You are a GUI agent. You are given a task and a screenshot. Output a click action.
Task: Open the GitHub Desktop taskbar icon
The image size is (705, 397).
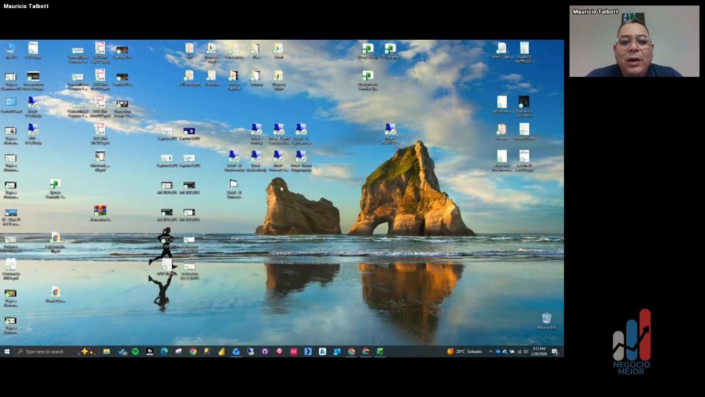(265, 351)
